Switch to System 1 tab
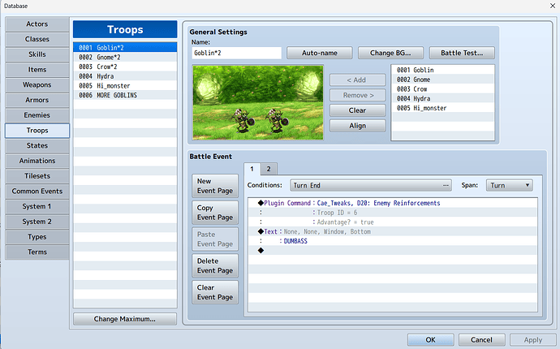 37,206
